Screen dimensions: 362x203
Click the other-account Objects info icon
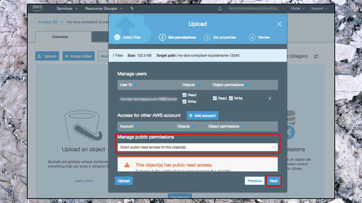193,126
